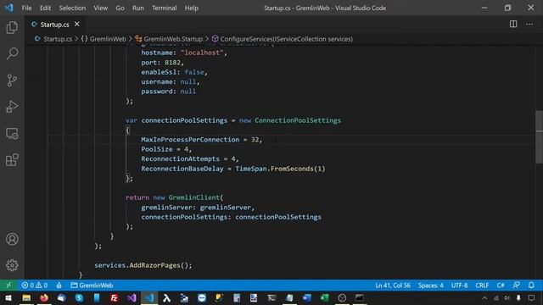
Task: Click the remote window indicator in status bar
Action: pos(8,286)
